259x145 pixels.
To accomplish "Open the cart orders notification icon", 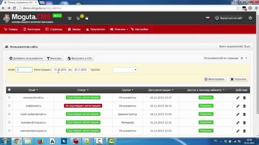I will tap(78, 19).
